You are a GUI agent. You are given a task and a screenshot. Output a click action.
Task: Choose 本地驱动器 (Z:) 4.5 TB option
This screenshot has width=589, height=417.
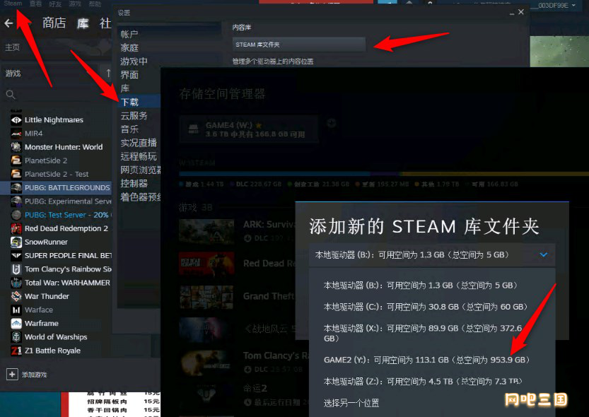[423, 382]
